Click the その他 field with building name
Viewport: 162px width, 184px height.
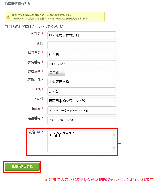[81, 101]
